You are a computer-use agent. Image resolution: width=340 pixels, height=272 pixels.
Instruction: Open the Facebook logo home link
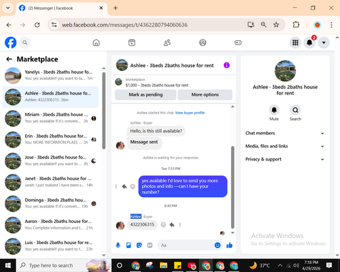coord(11,42)
